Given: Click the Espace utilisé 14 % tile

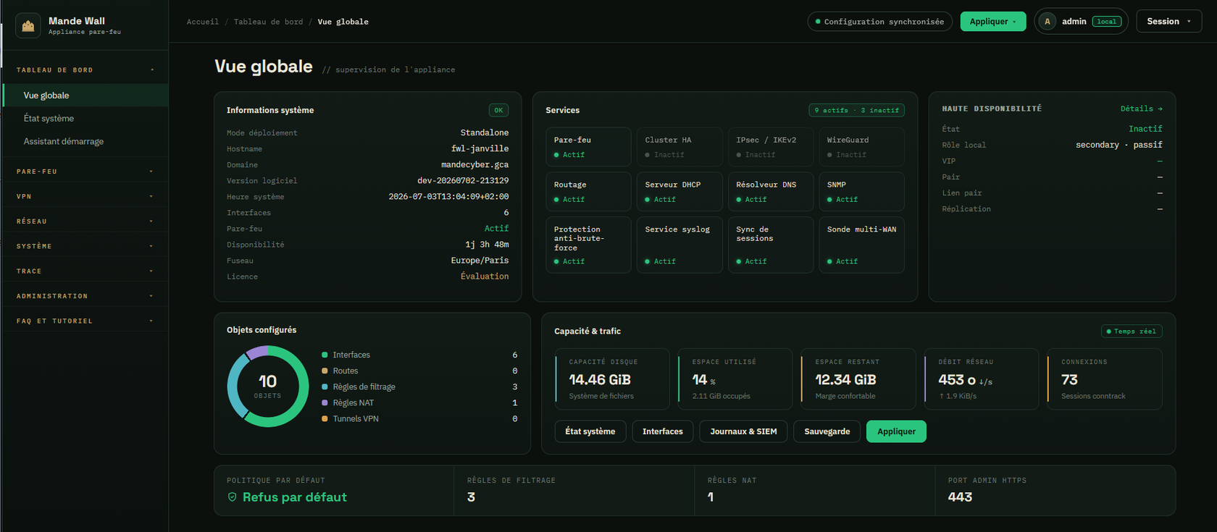Looking at the screenshot, I should pos(735,379).
